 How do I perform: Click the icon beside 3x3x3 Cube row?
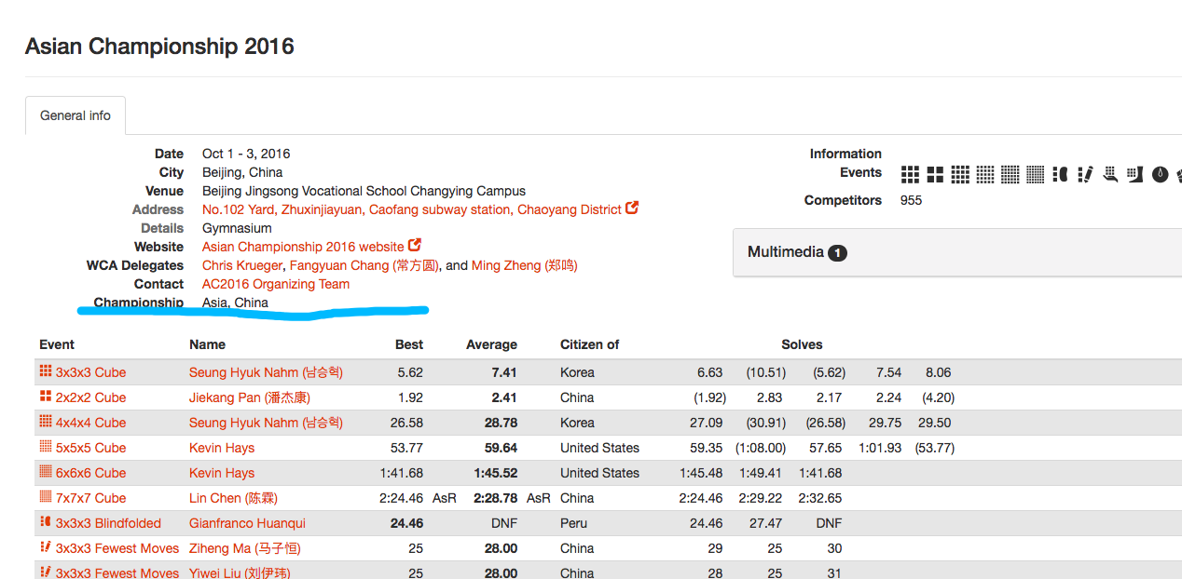click(x=46, y=371)
